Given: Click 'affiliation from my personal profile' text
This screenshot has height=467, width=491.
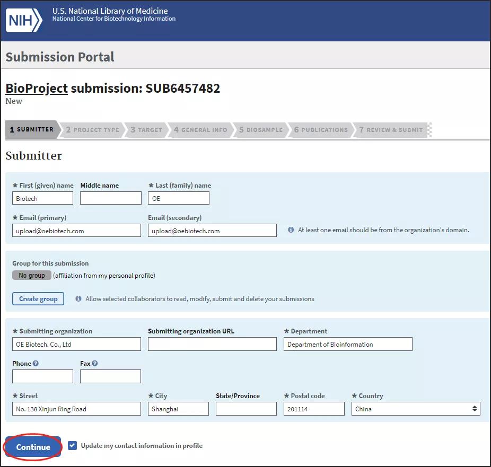Looking at the screenshot, I should pos(104,276).
